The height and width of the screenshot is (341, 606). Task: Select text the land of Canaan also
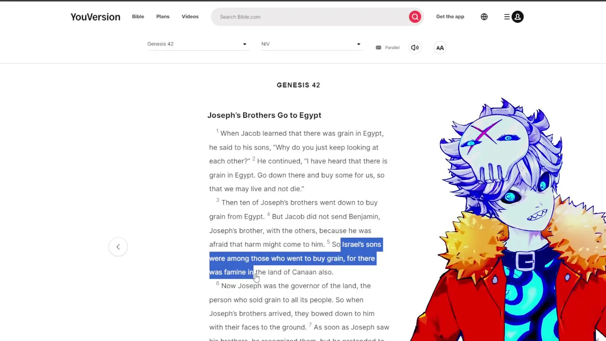click(294, 272)
